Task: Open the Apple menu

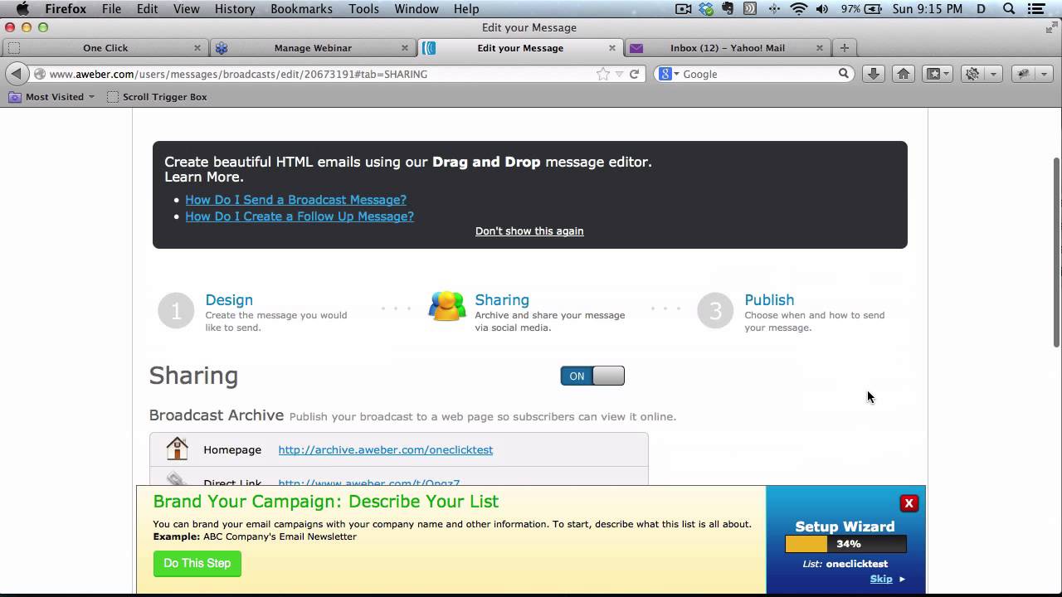Action: pos(22,9)
